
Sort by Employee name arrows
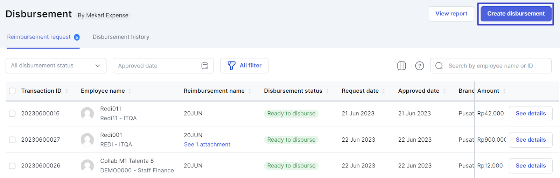click(130, 91)
